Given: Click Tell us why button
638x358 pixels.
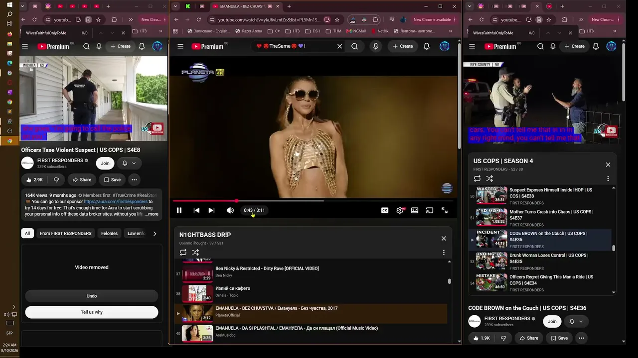Looking at the screenshot, I should pos(92,312).
